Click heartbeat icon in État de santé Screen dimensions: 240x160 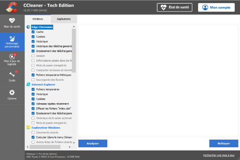[163, 7]
